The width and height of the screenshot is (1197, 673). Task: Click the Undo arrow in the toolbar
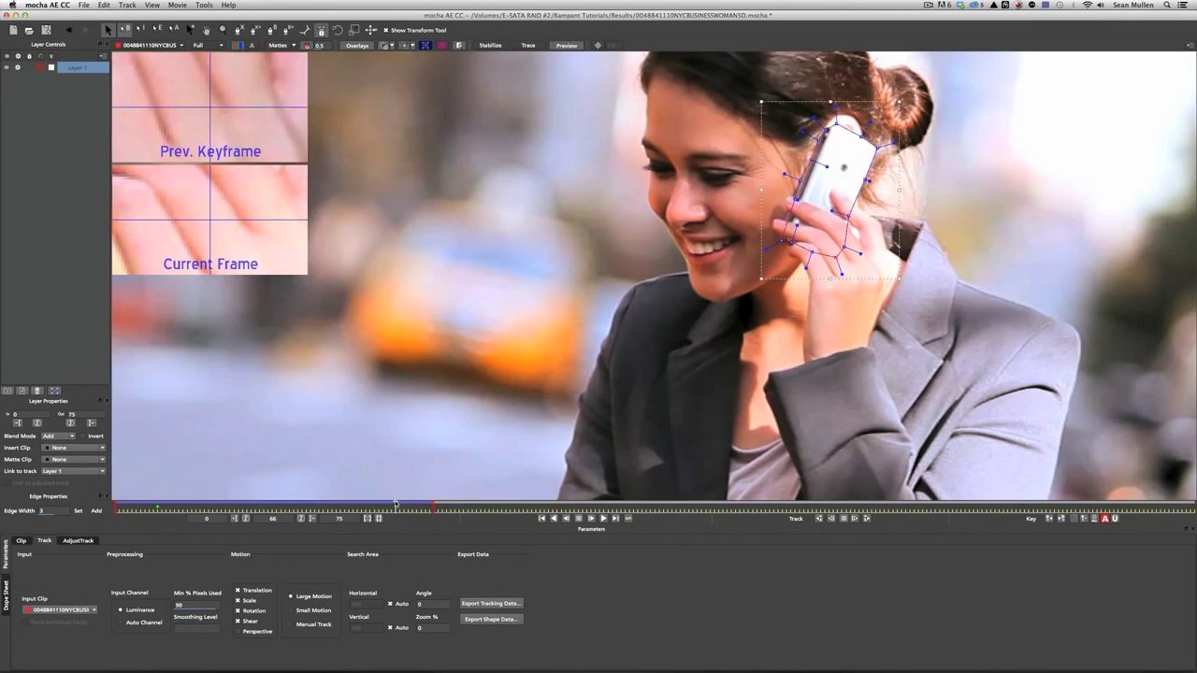point(68,30)
